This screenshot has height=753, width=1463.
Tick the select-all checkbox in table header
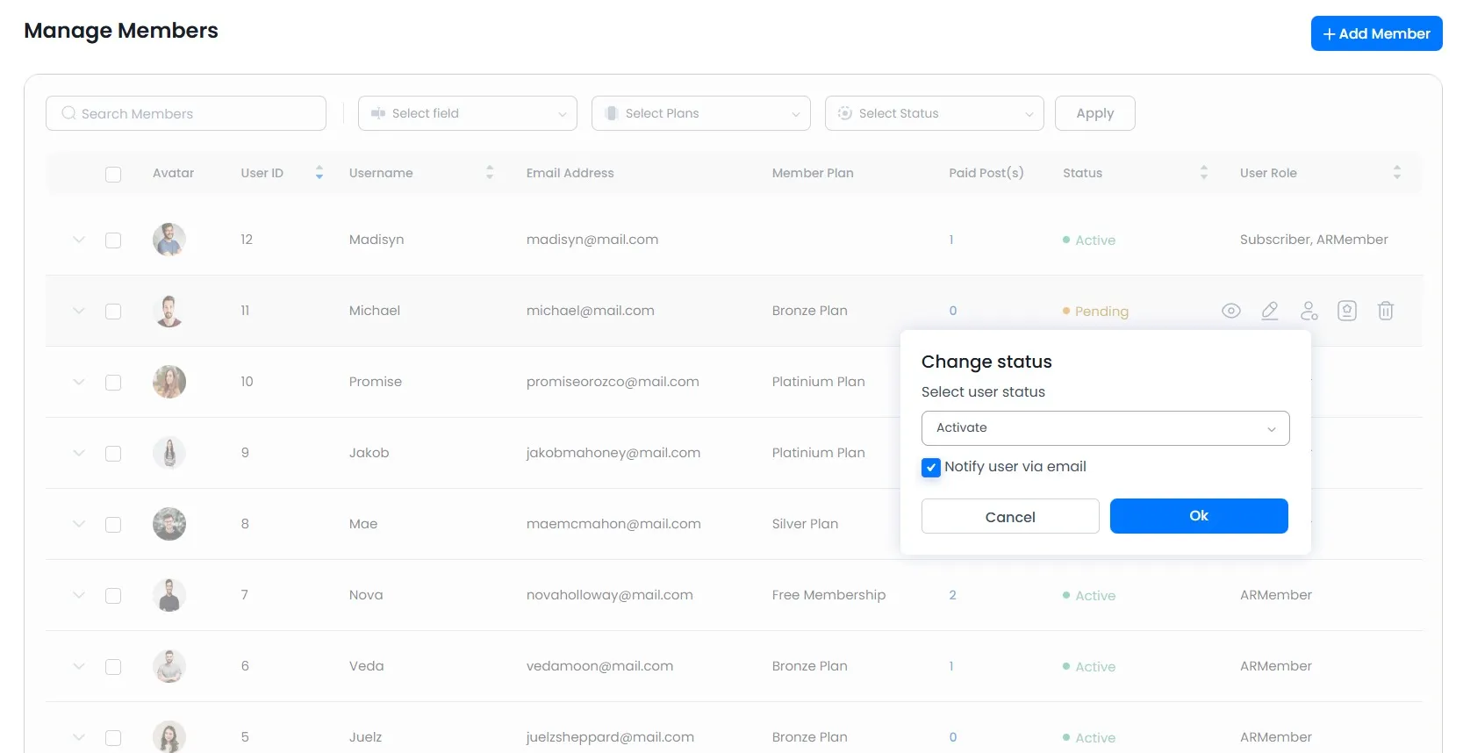pos(113,174)
